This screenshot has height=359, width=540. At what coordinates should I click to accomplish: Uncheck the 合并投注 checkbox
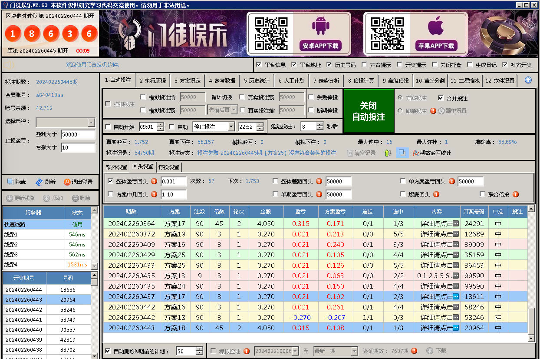point(441,98)
